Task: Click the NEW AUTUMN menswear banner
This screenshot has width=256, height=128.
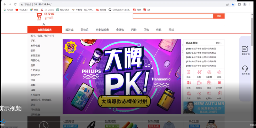Action: (x=204, y=108)
